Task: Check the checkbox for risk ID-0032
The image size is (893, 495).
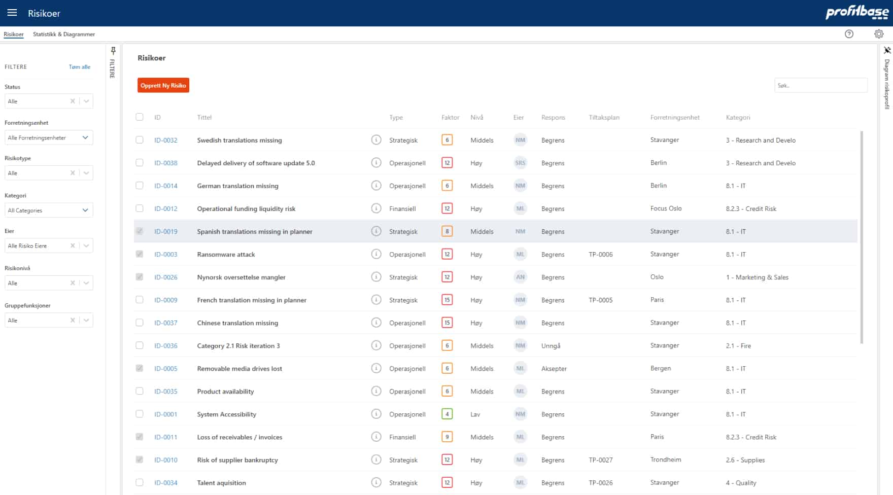Action: 140,139
